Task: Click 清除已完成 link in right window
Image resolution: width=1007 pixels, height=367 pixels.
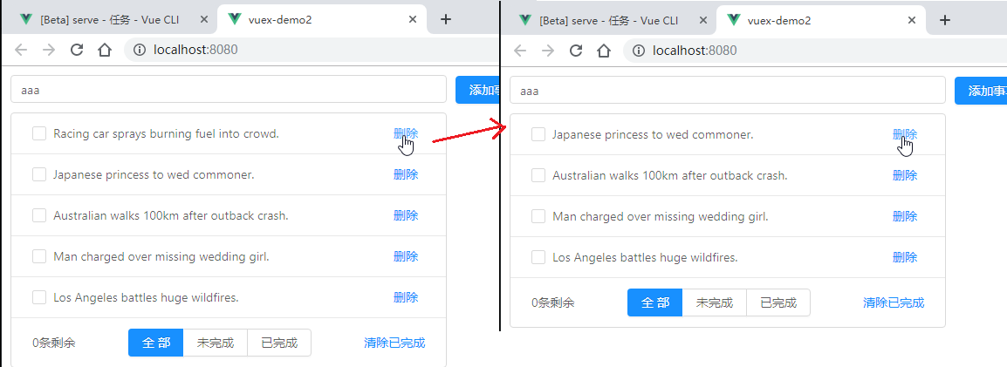Action: point(894,302)
